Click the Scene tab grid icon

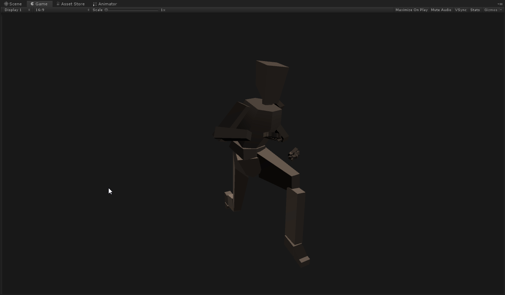coord(6,4)
